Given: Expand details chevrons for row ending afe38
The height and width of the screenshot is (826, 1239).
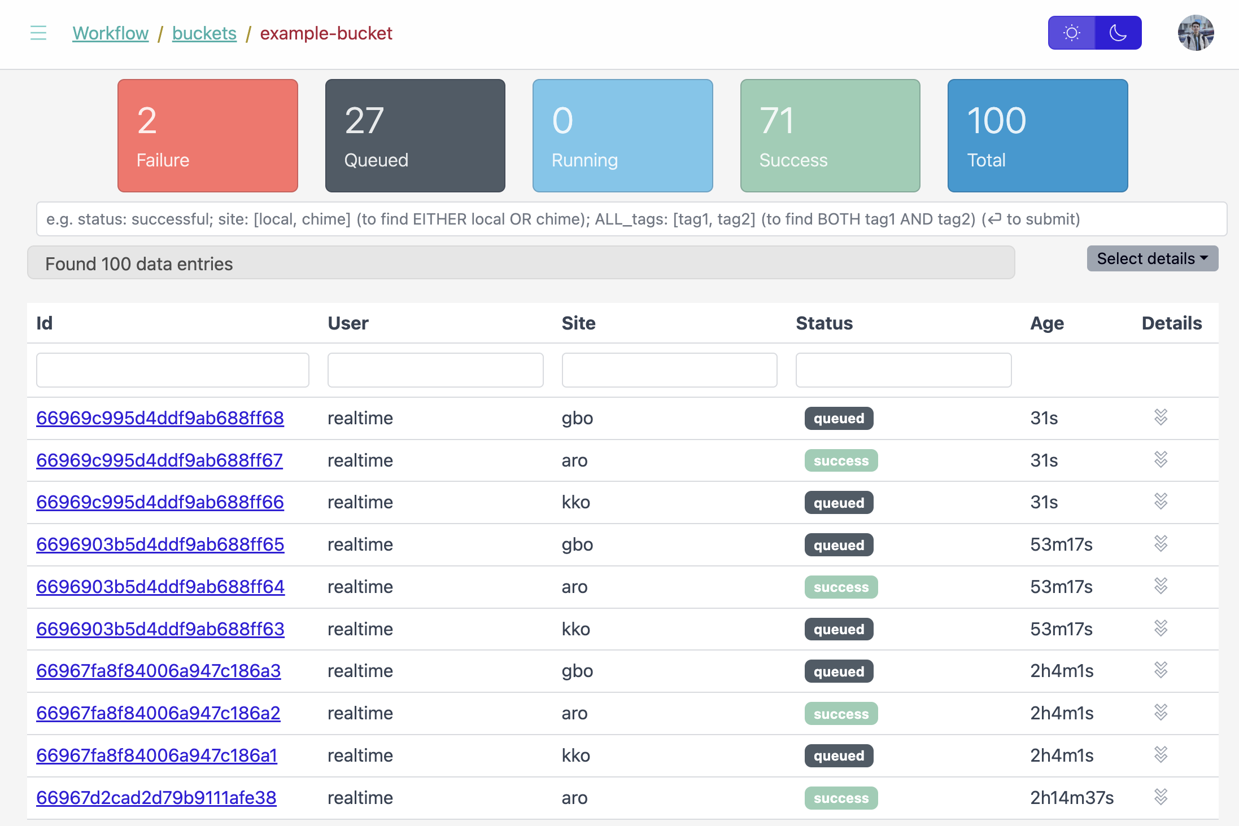Looking at the screenshot, I should [x=1161, y=797].
